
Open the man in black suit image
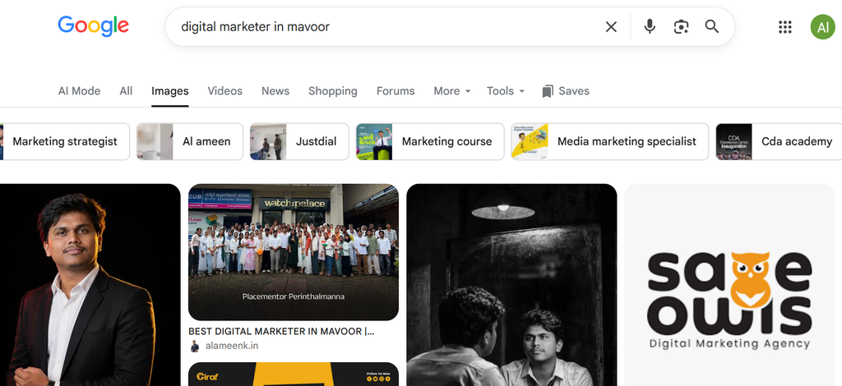(x=90, y=285)
